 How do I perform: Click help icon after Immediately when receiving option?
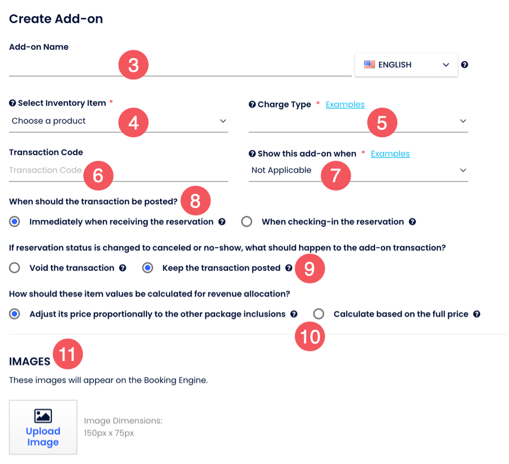tap(222, 222)
